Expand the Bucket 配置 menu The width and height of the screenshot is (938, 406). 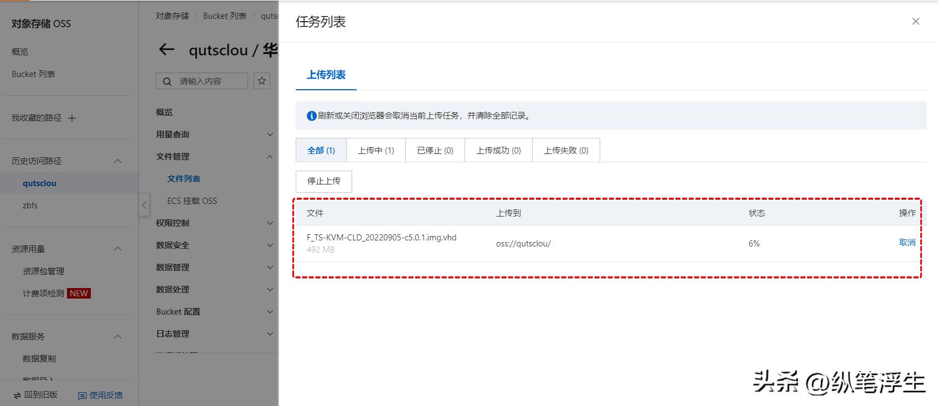click(x=270, y=312)
